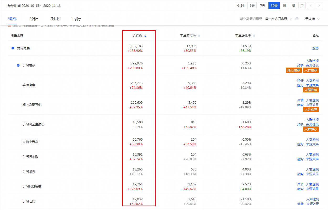Open the 无线端 device dropdown
Image resolution: width=328 pixels, height=210 pixels.
click(312, 19)
